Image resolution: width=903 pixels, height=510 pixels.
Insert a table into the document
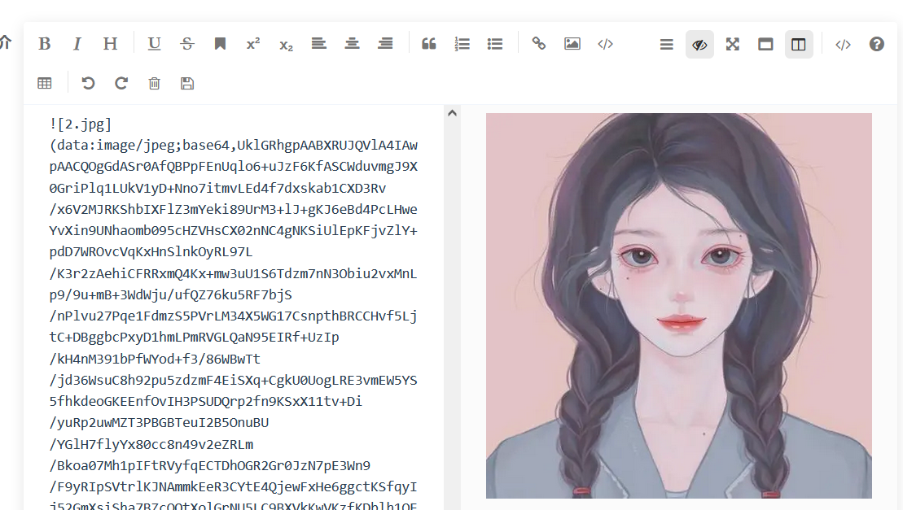tap(45, 82)
